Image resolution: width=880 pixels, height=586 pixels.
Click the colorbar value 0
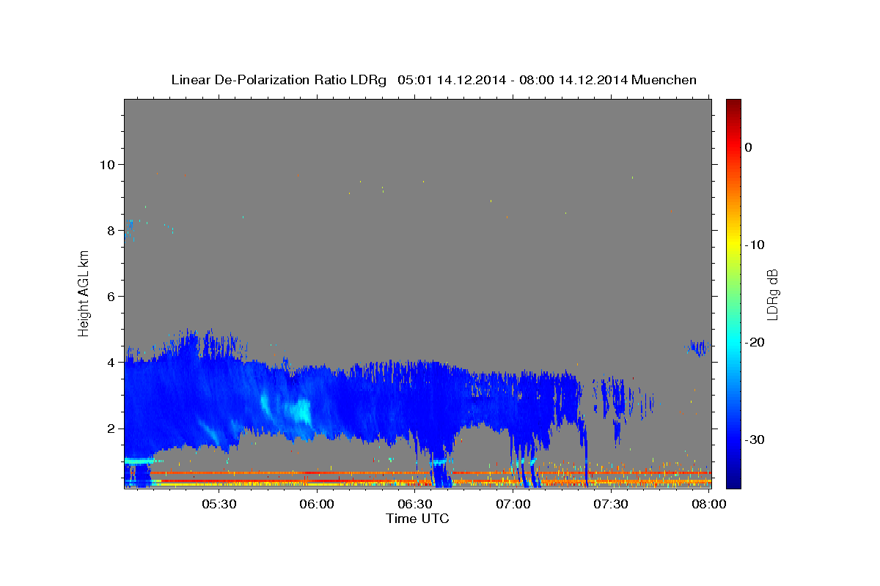pyautogui.click(x=749, y=147)
